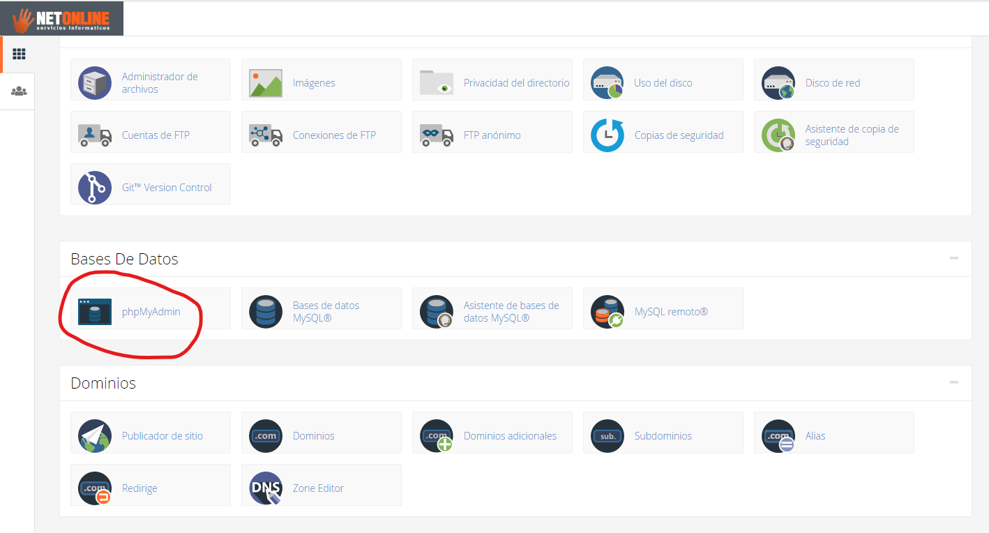
Task: Click the Zone Editor link
Action: [319, 488]
